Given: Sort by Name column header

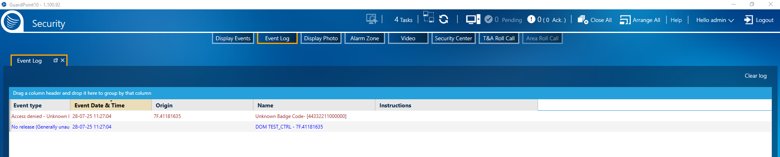Looking at the screenshot, I should [x=314, y=105].
